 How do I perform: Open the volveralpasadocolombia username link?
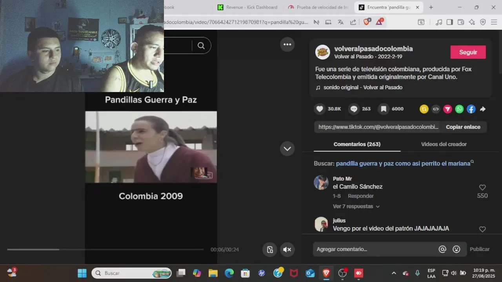click(373, 49)
